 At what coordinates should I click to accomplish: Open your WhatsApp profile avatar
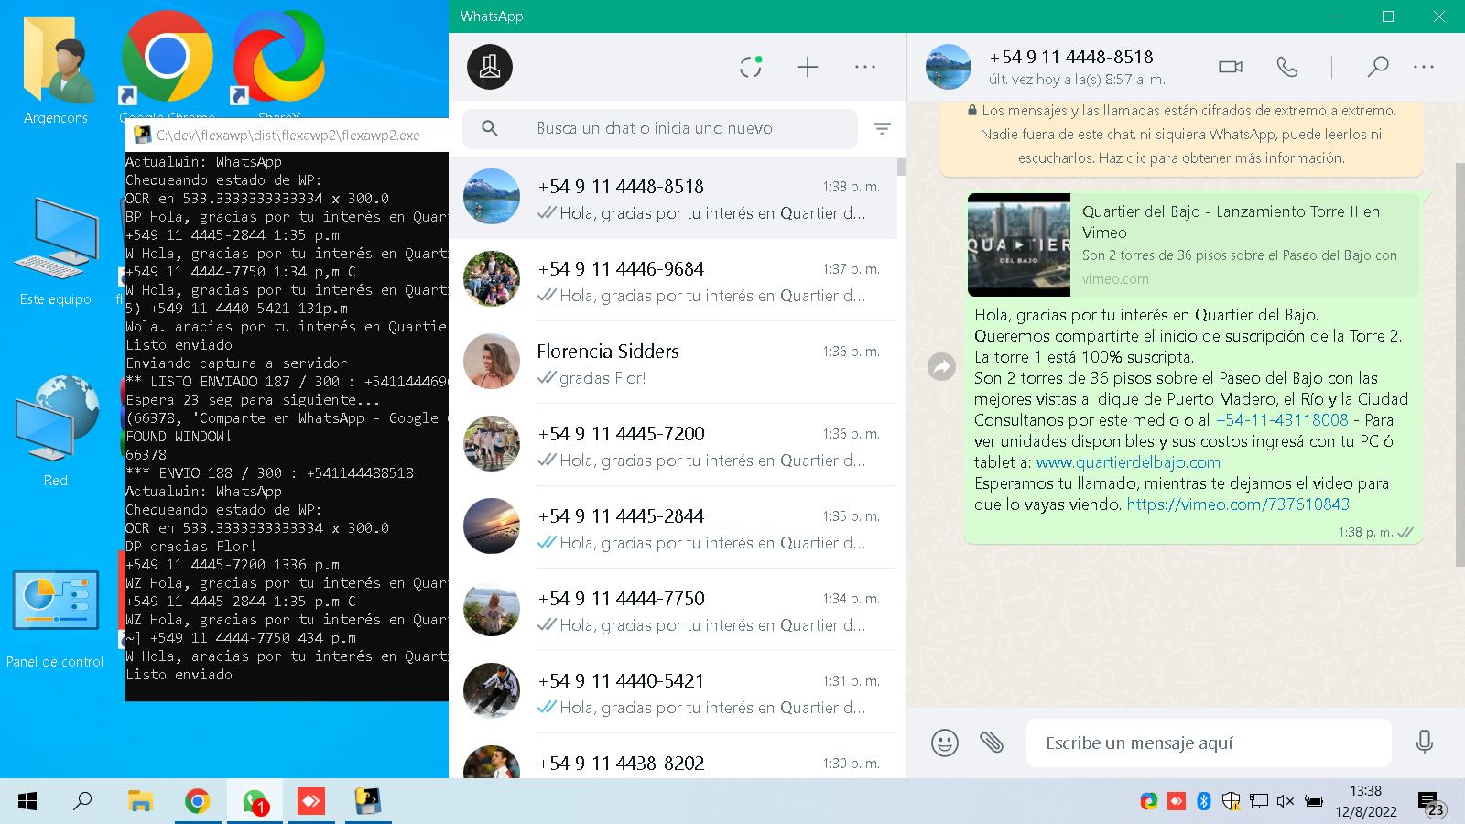[490, 67]
